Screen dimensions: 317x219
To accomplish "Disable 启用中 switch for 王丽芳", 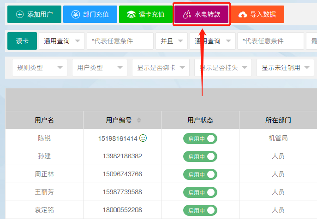I will pos(200,192).
